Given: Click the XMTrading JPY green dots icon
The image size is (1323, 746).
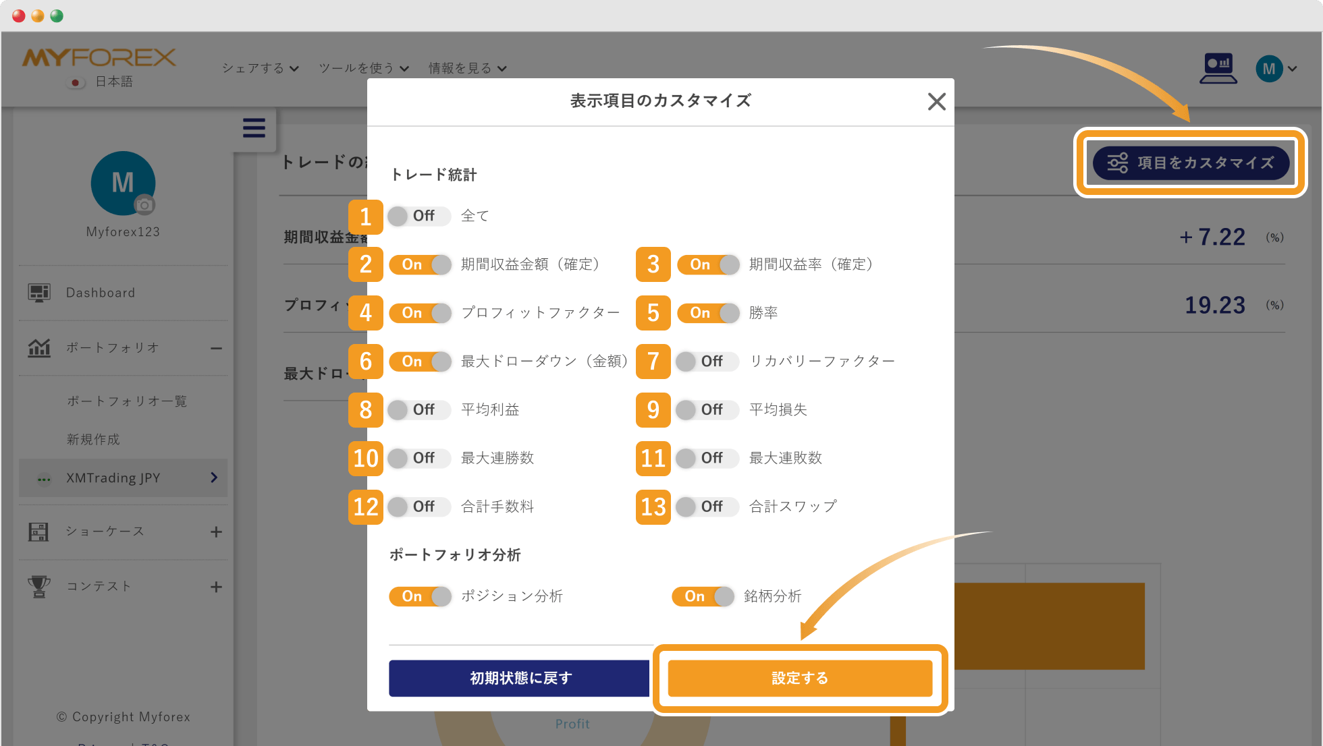Looking at the screenshot, I should tap(44, 480).
